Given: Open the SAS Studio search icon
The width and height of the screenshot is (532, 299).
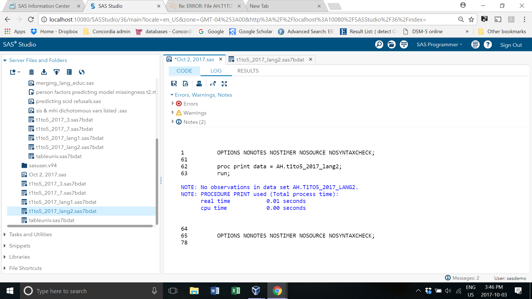Looking at the screenshot, I should (x=379, y=45).
